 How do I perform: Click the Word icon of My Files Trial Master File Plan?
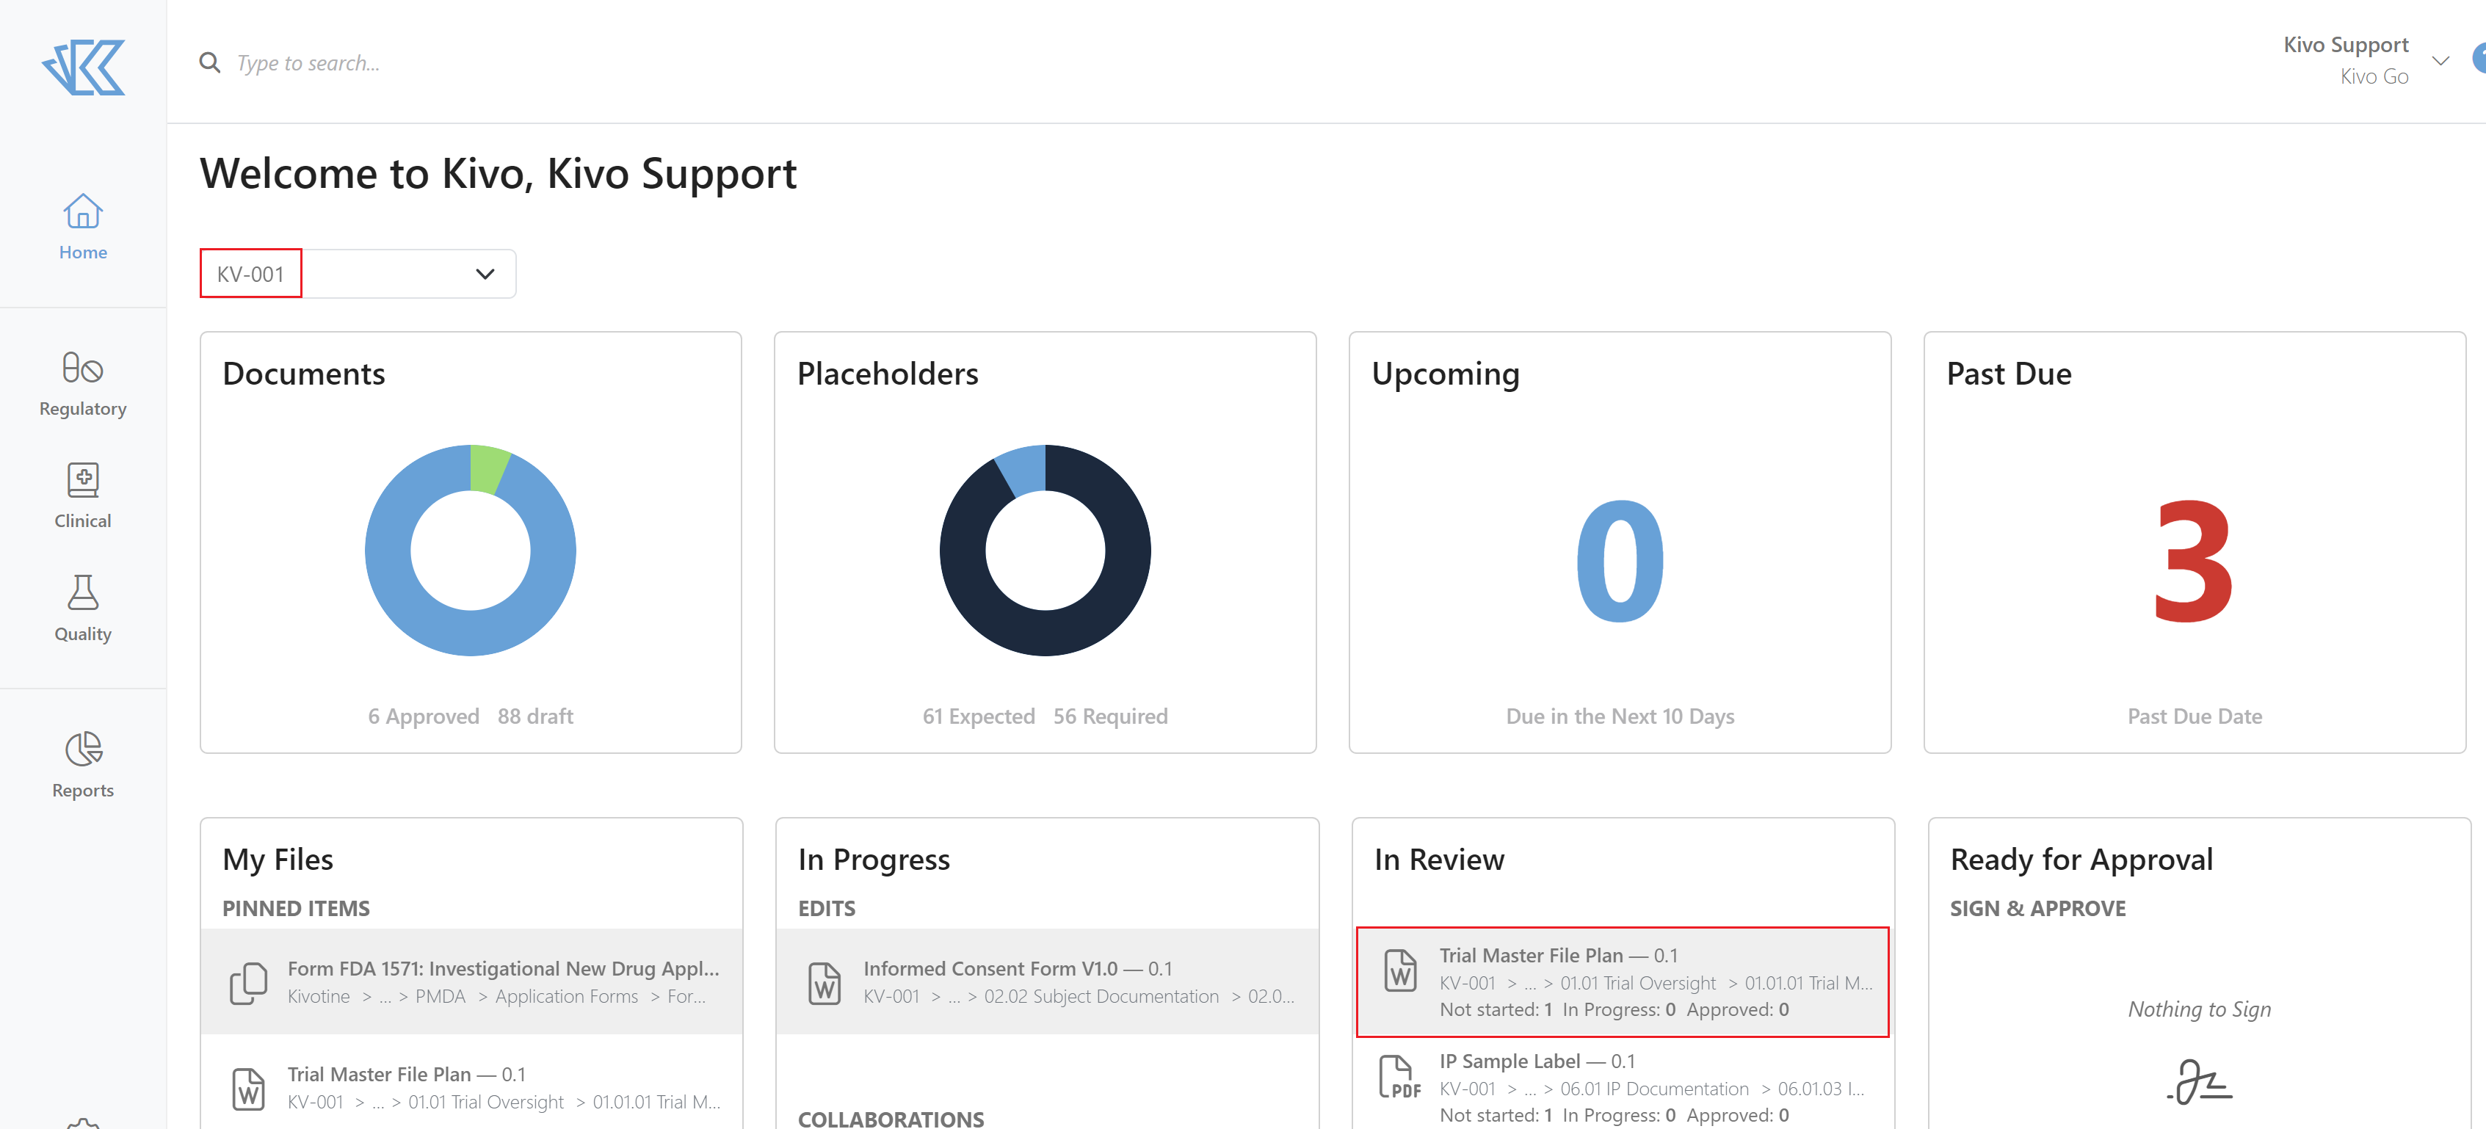pyautogui.click(x=248, y=1089)
